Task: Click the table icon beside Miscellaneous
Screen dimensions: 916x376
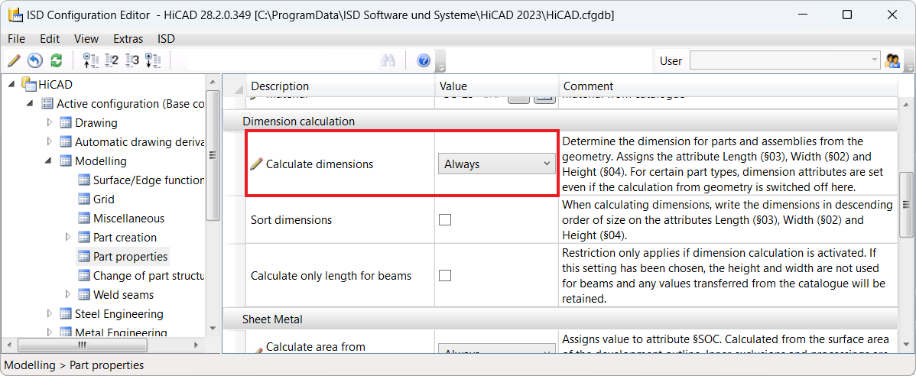Action: click(x=84, y=219)
